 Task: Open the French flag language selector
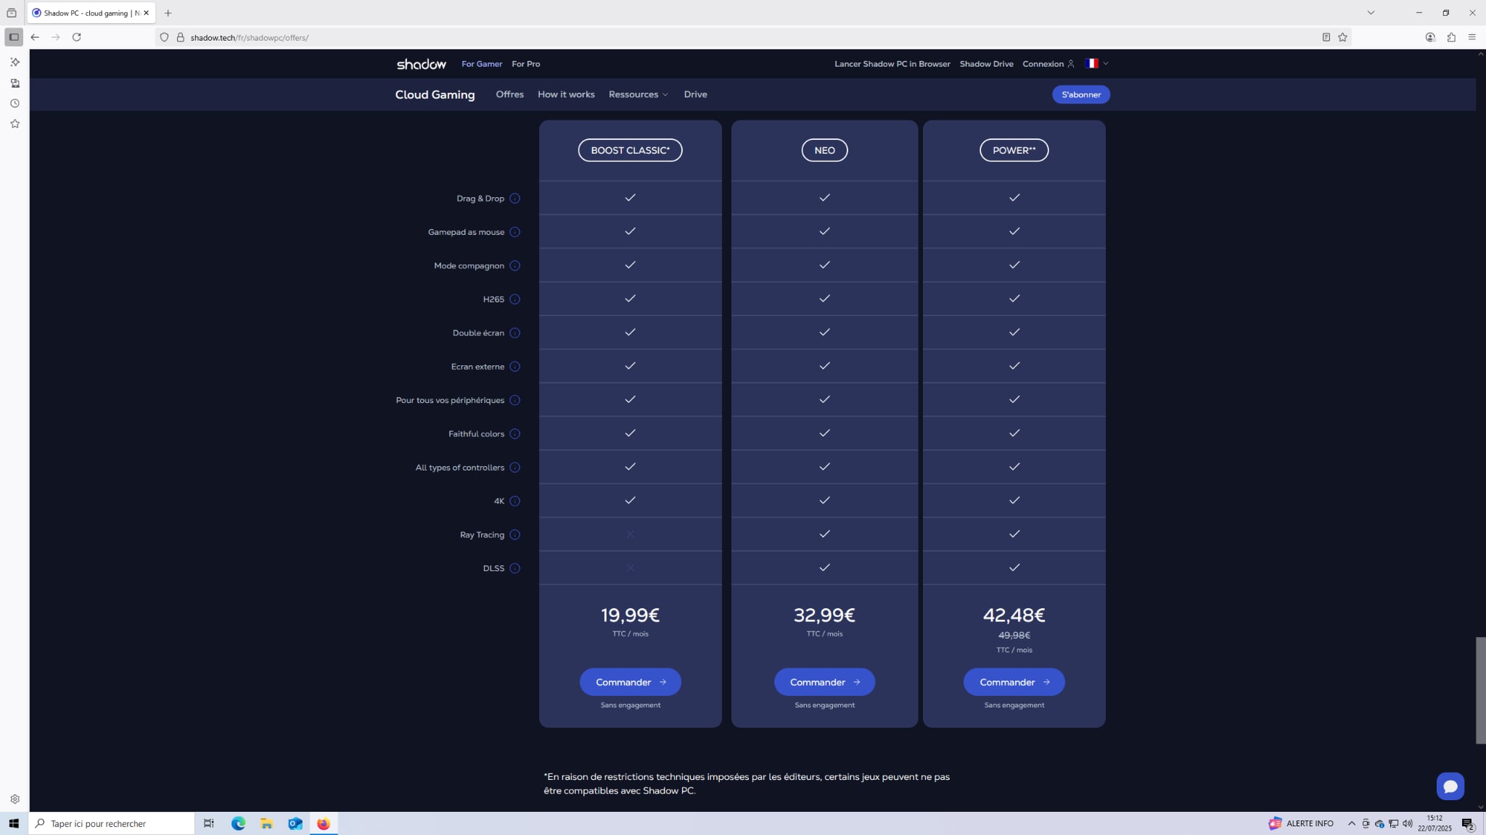click(1096, 64)
